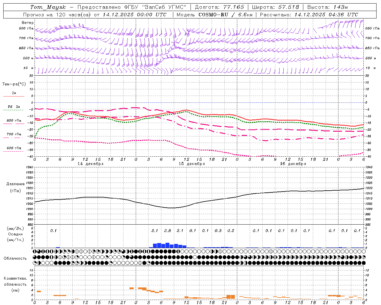The image size is (381, 305).
Task: Select the (мм/3ч.) precipitation unit label
Action: [15, 228]
